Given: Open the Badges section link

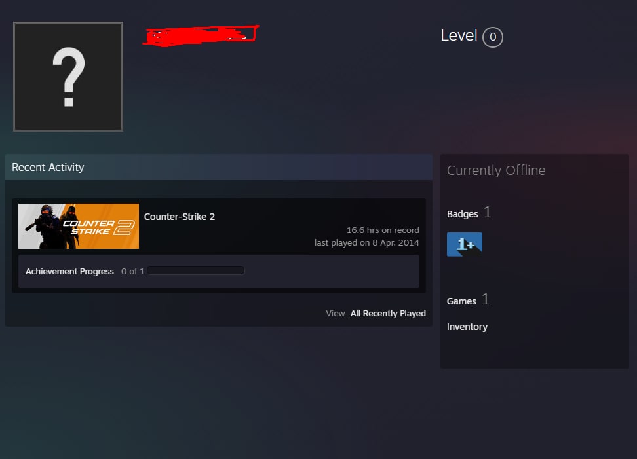Looking at the screenshot, I should [x=462, y=214].
